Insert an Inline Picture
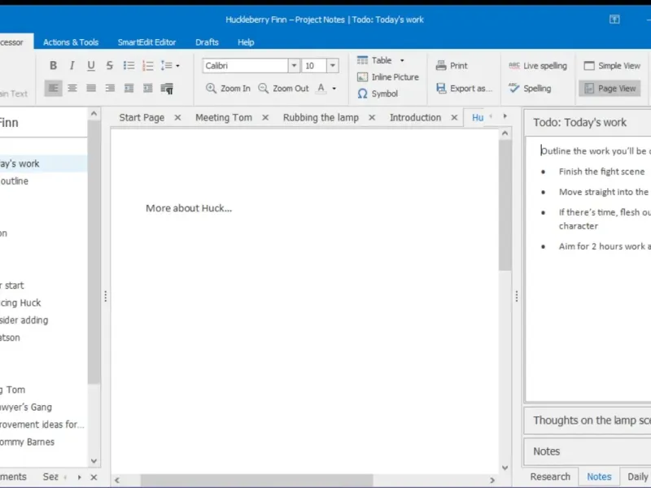Viewport: 651px width, 488px height. 387,77
